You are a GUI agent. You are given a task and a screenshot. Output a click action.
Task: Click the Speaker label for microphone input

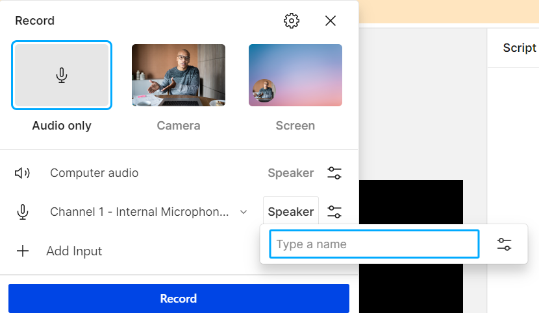click(x=291, y=212)
